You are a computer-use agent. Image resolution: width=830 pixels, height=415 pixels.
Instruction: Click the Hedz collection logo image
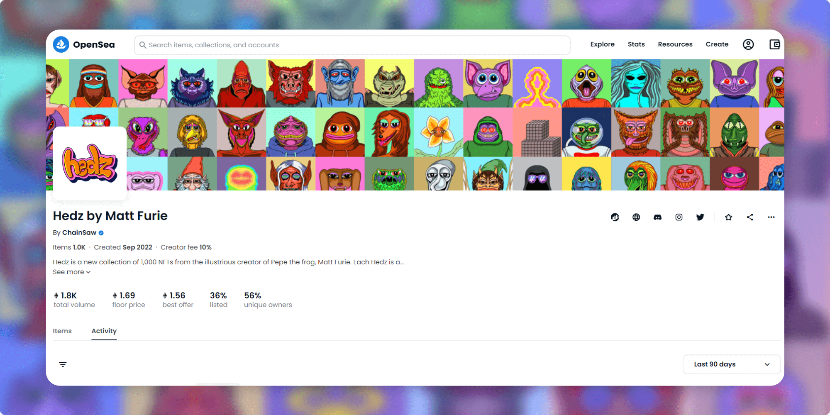pyautogui.click(x=90, y=164)
